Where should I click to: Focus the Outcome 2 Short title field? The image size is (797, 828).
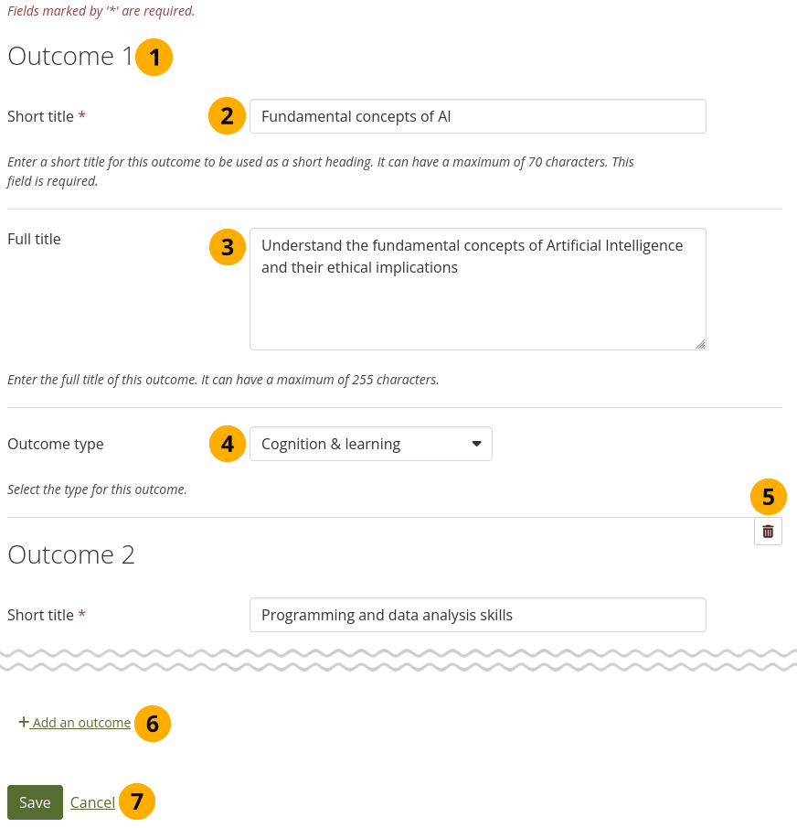tap(477, 615)
